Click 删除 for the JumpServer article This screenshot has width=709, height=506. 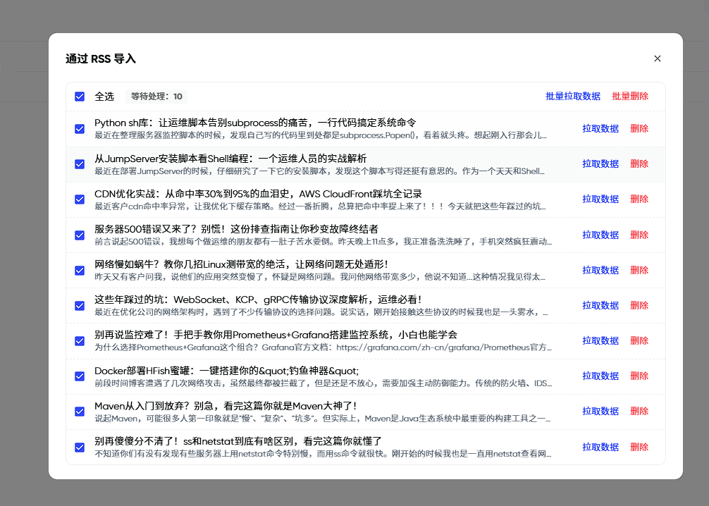pos(639,163)
